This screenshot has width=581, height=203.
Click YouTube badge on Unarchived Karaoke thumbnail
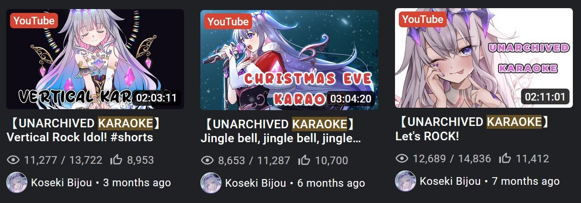coord(423,20)
